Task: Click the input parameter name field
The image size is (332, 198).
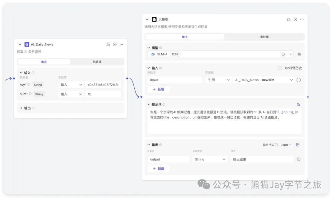Action: (175, 80)
